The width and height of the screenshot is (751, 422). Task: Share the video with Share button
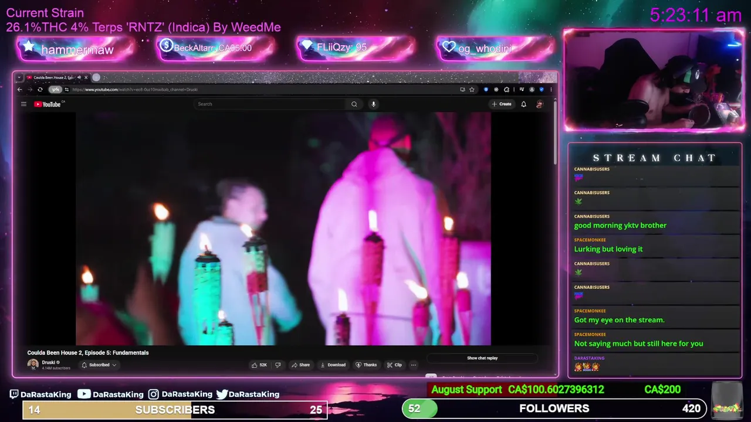[300, 365]
